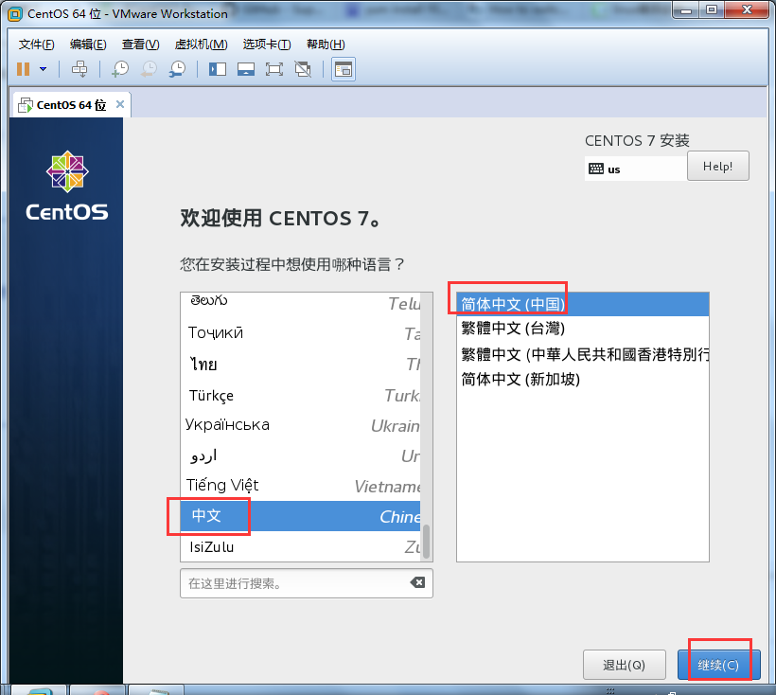Screen dimensions: 776x695
Task: Open the 虚拟机(M) menu
Action: pos(201,45)
